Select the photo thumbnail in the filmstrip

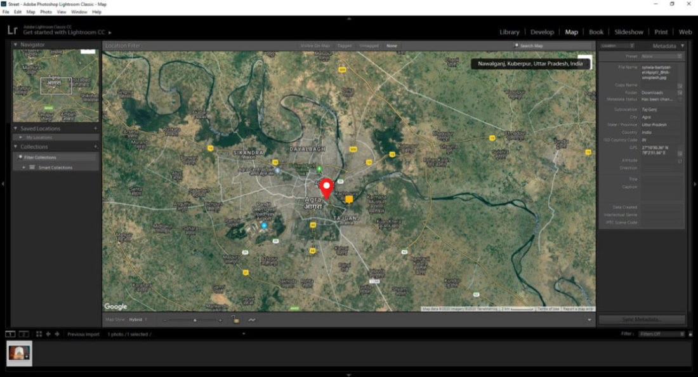click(19, 354)
